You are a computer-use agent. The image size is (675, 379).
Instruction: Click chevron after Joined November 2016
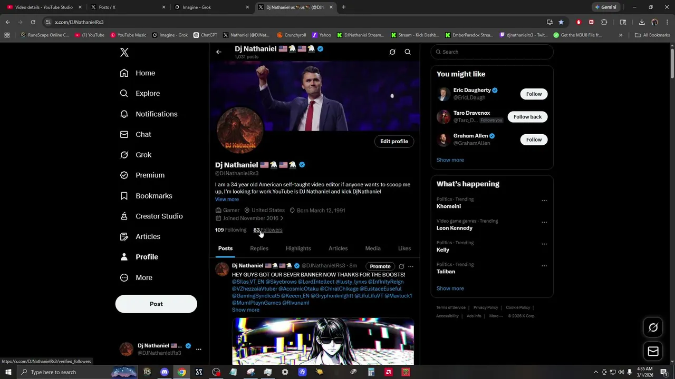tap(282, 218)
